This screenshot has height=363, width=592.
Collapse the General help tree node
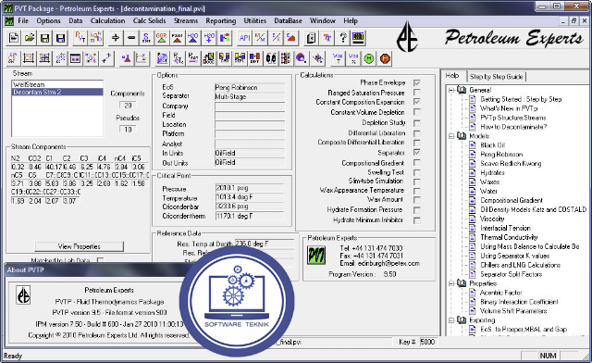(451, 90)
